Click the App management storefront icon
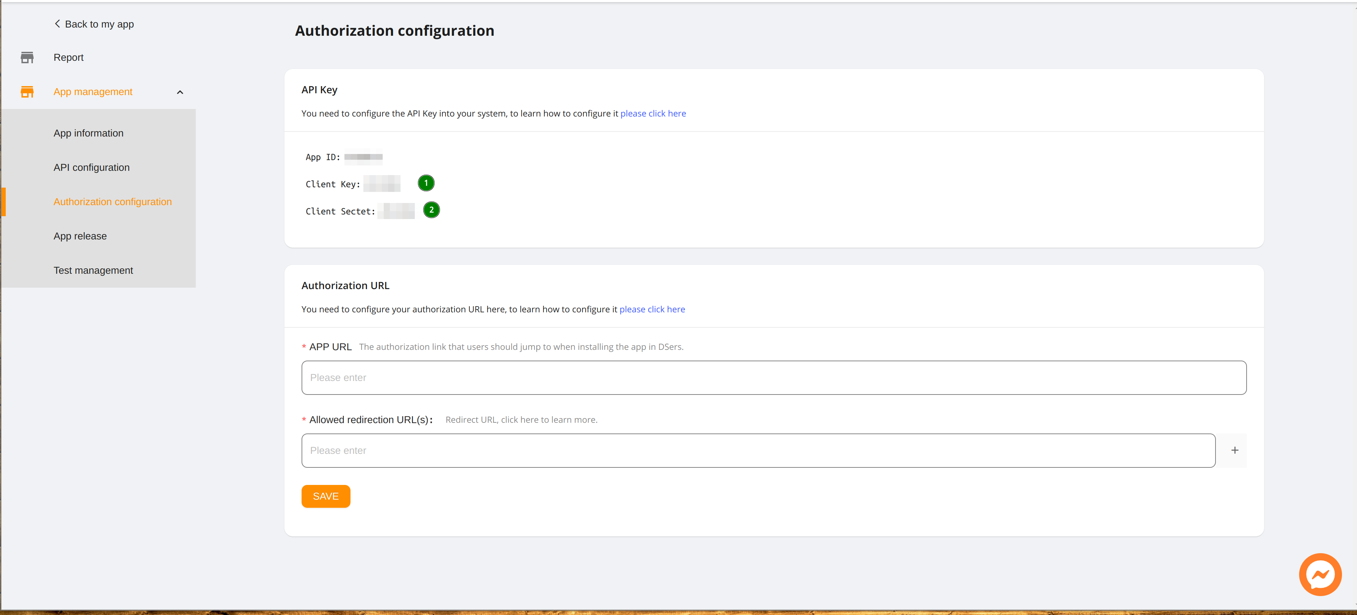This screenshot has width=1357, height=615. point(27,91)
